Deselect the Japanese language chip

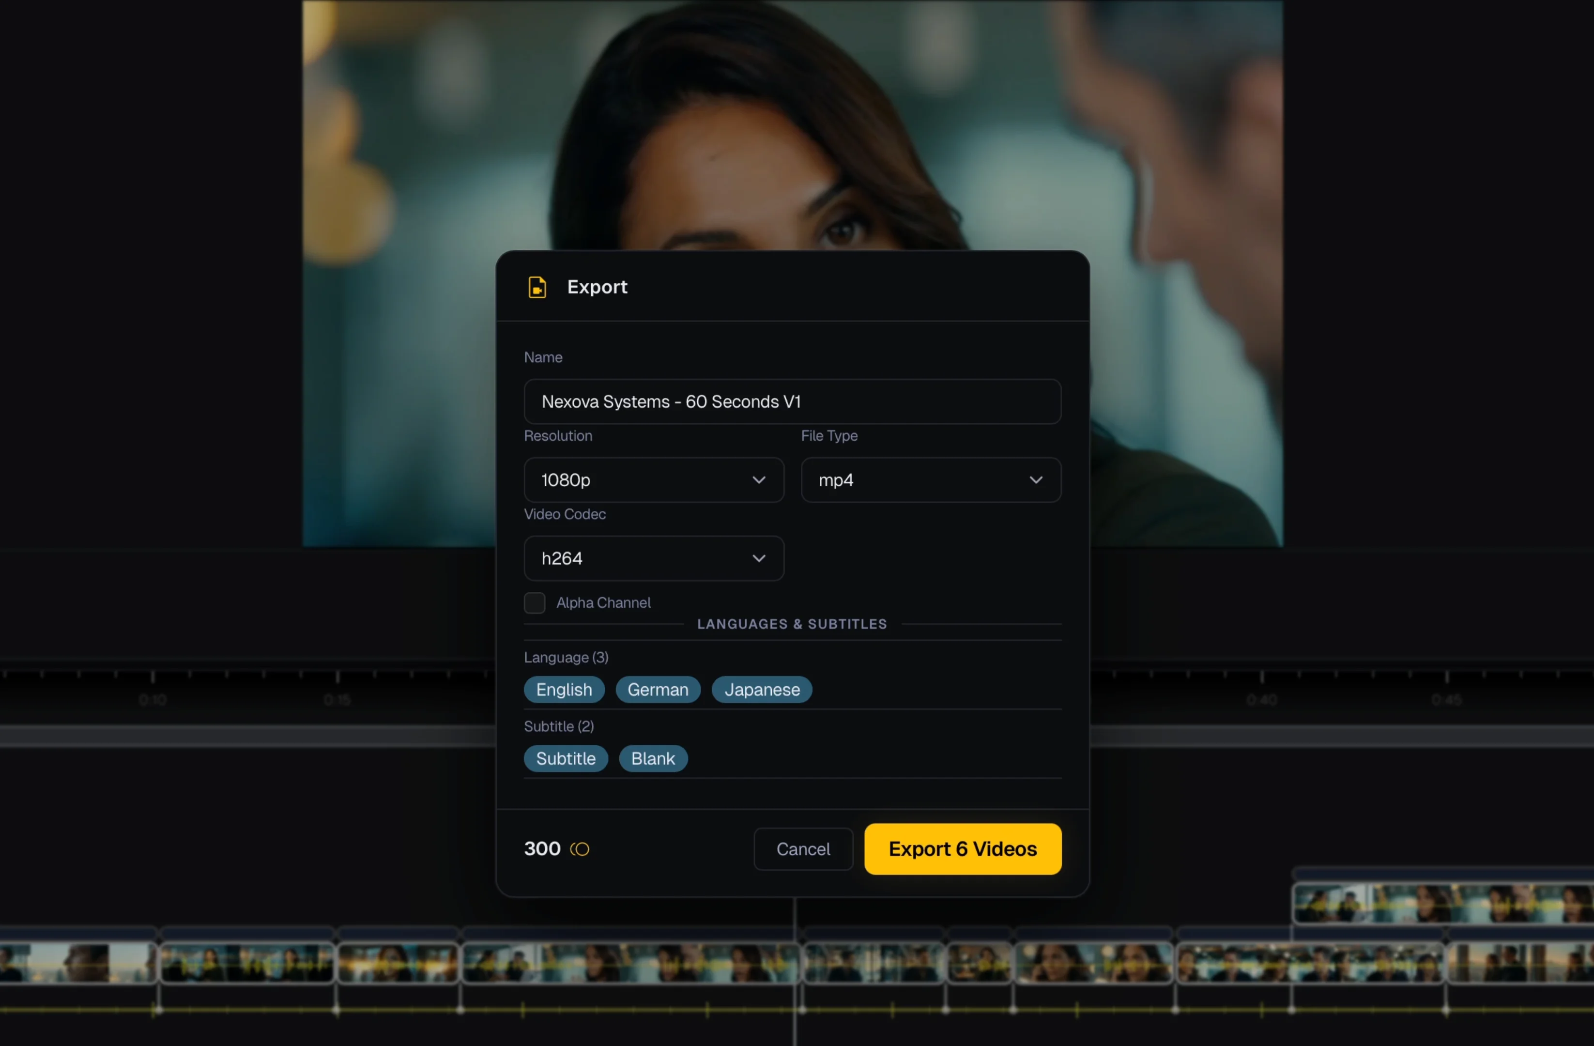tap(762, 689)
